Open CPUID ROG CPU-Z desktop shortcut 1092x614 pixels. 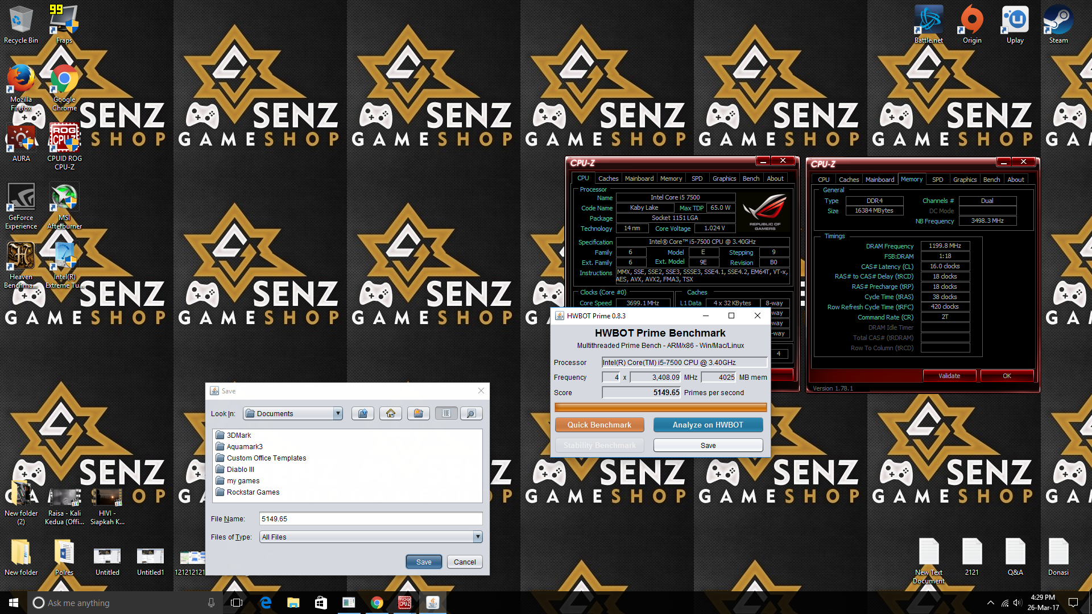click(x=64, y=147)
